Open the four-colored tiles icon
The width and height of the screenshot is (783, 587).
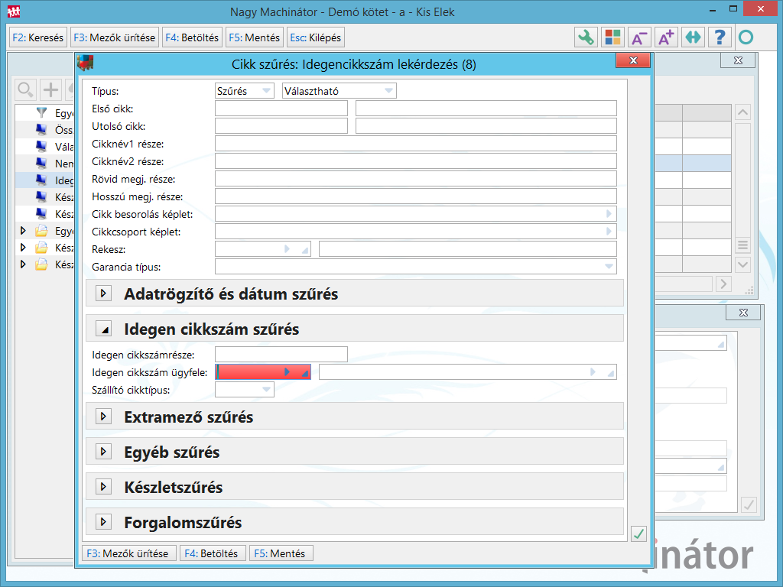pos(612,37)
